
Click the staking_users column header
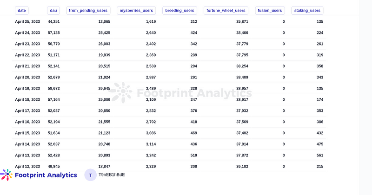pos(308,10)
